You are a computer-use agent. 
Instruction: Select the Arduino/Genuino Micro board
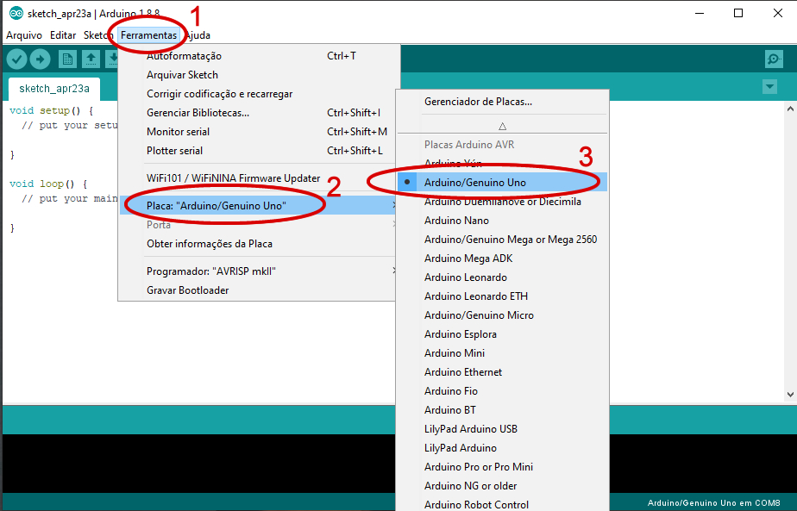coord(502,315)
